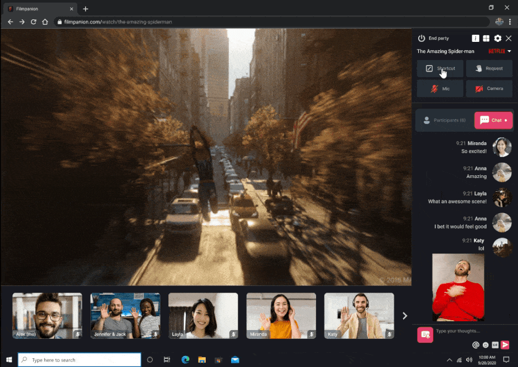The image size is (518, 367).
Task: Open the emoji picker icon
Action: 485,345
